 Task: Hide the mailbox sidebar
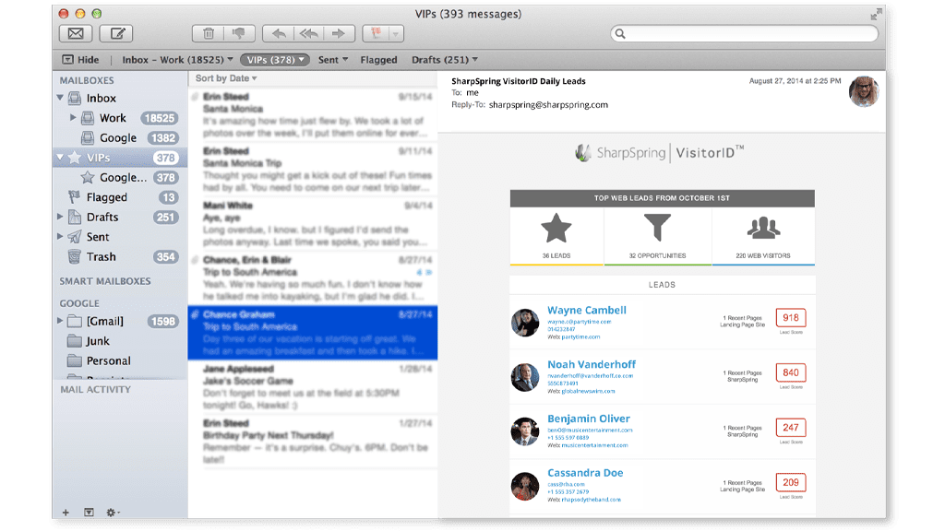pos(80,60)
